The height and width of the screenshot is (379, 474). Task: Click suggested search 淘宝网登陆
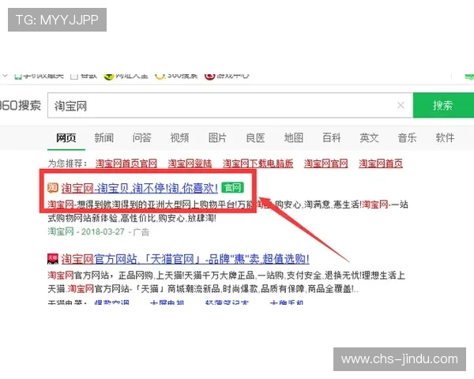(x=190, y=163)
